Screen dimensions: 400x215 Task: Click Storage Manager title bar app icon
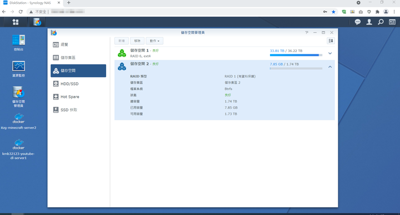point(54,33)
